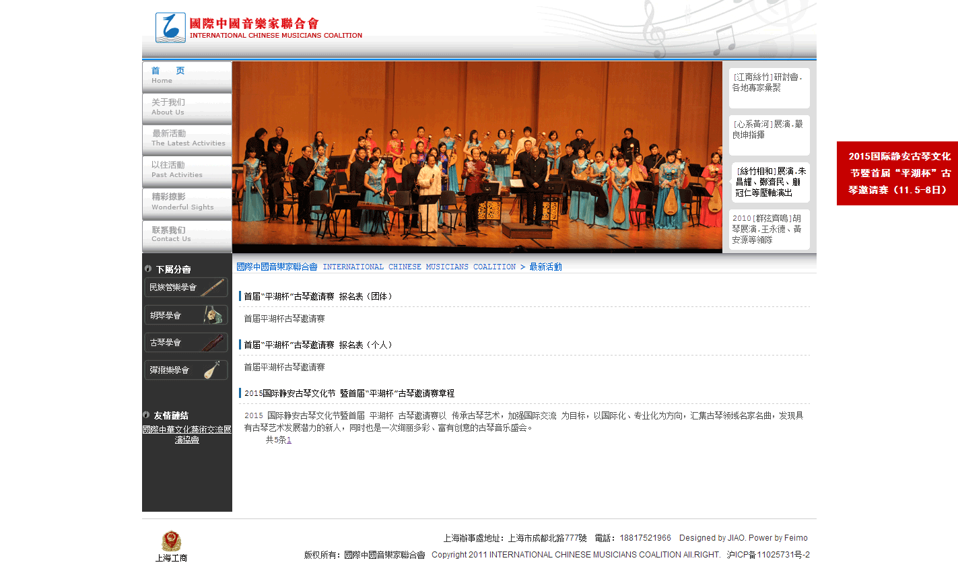
Task: Click the 國際中華文化藝術交流展演協會 friendly link
Action: (x=186, y=434)
